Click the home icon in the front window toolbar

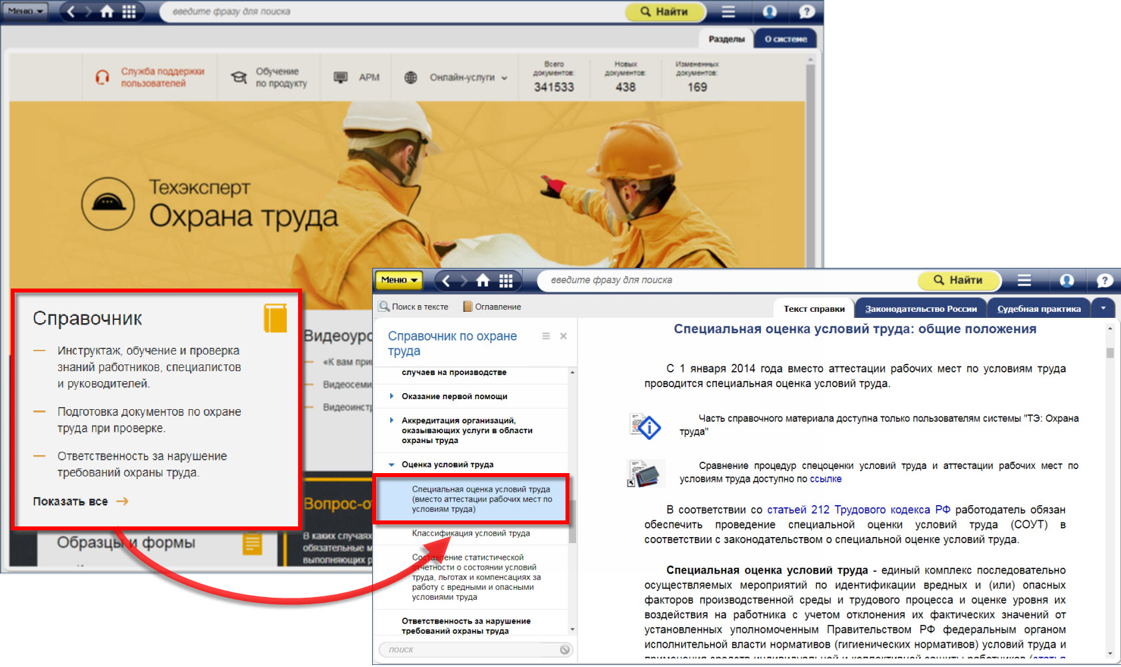[483, 281]
